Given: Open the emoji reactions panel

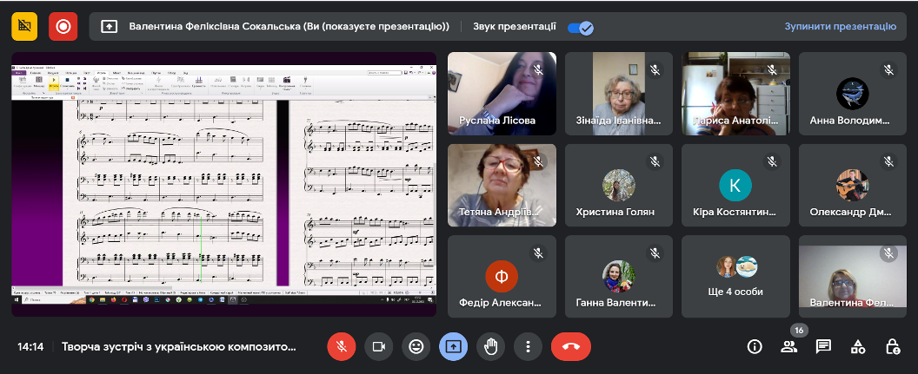Looking at the screenshot, I should [x=416, y=346].
